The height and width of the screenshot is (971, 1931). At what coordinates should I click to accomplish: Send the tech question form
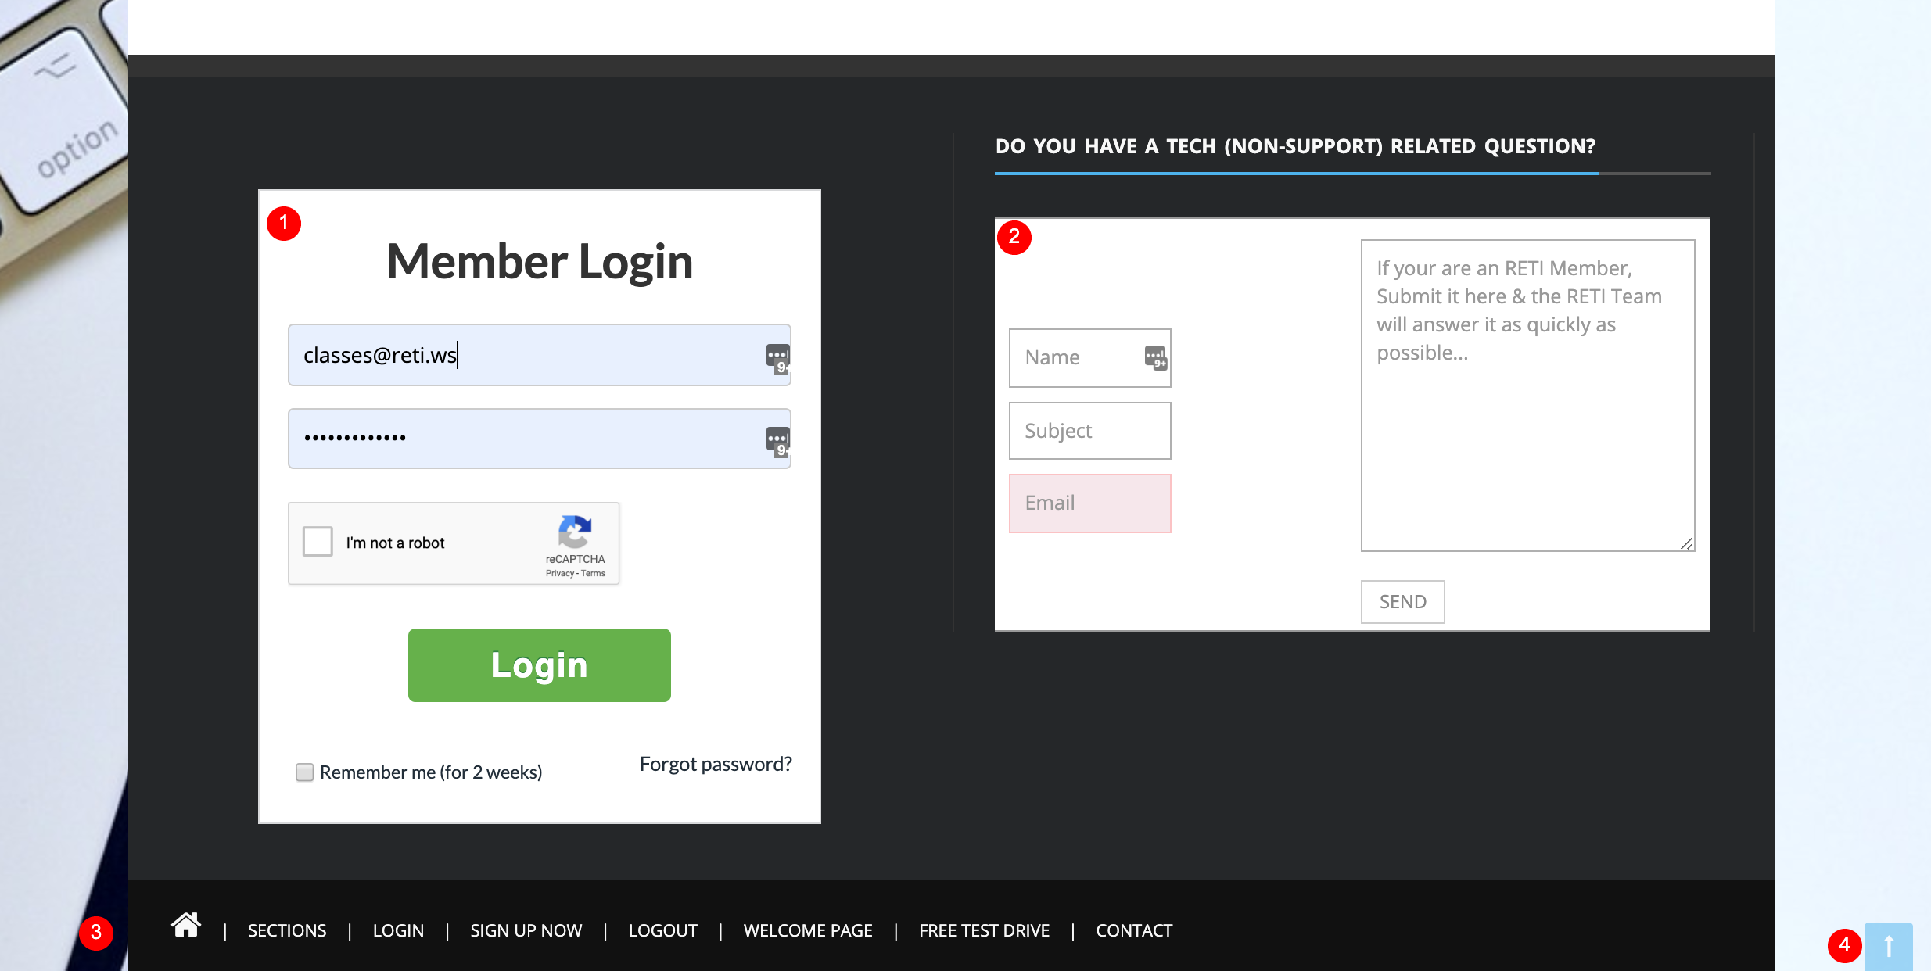click(1403, 602)
